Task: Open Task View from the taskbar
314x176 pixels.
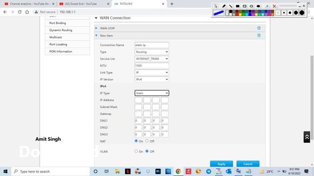Action: (106, 172)
